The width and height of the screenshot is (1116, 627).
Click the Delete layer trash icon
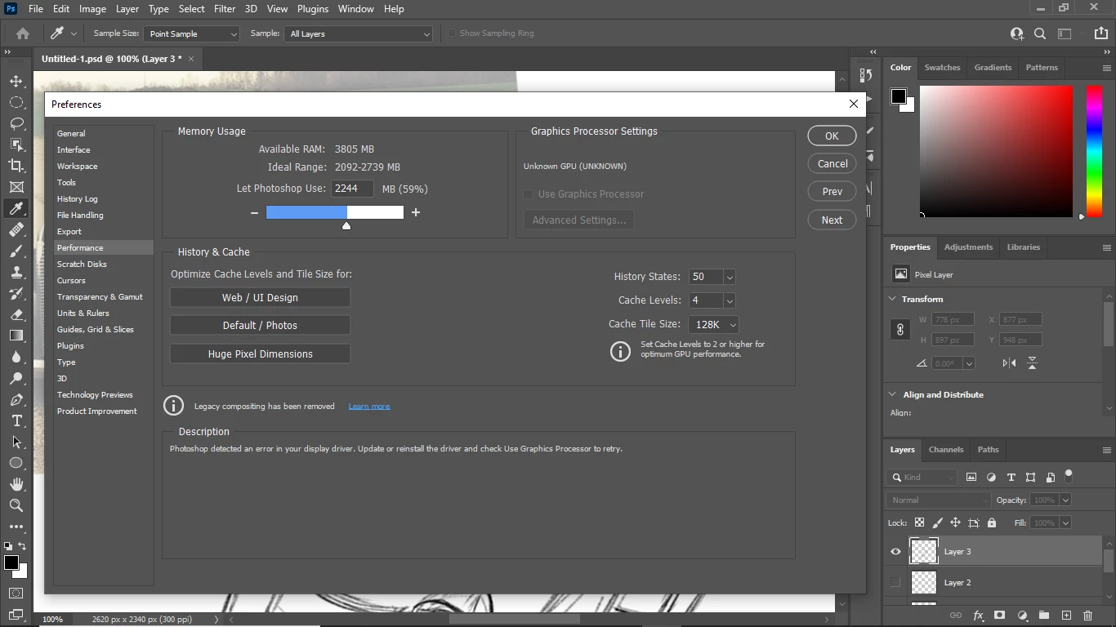(1087, 615)
